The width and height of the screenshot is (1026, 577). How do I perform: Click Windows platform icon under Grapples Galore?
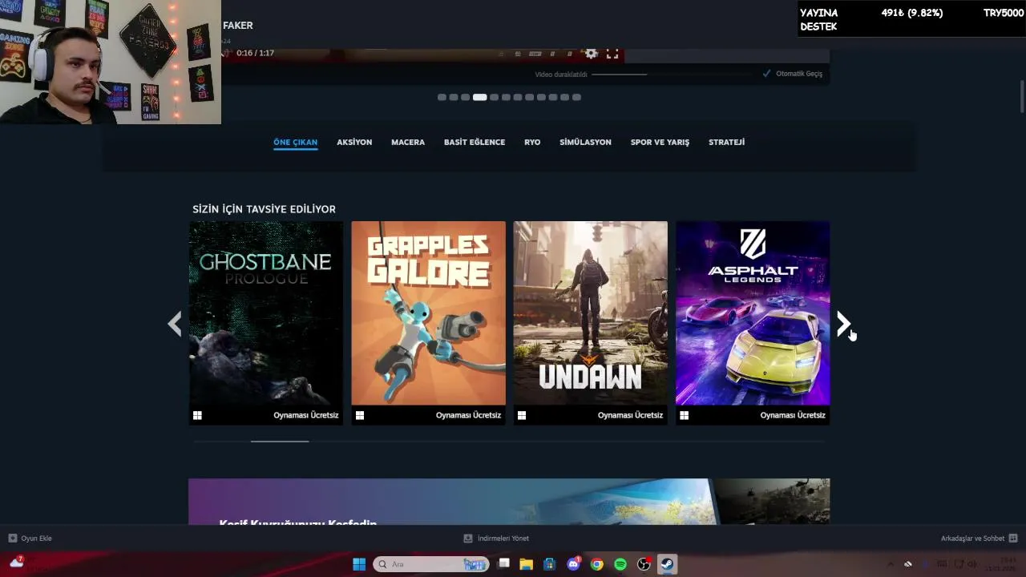(x=360, y=415)
